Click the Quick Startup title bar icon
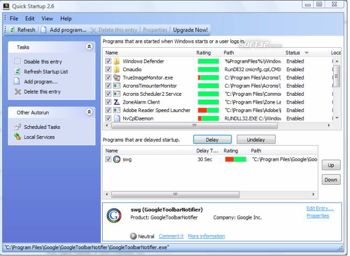The width and height of the screenshot is (350, 256). pos(6,6)
